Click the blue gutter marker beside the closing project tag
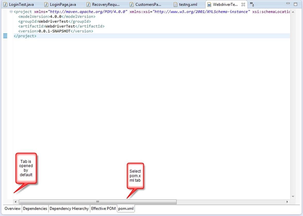 coord(5,36)
